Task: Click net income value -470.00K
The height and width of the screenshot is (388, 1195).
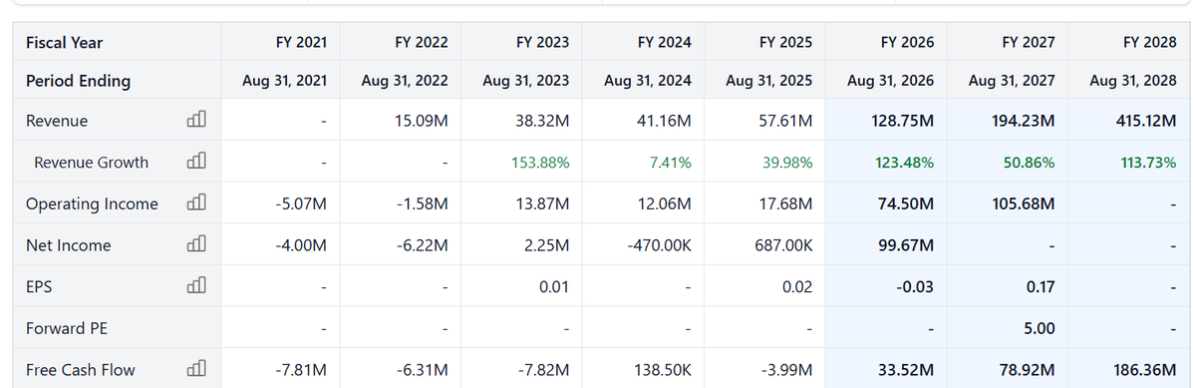Action: (x=659, y=245)
